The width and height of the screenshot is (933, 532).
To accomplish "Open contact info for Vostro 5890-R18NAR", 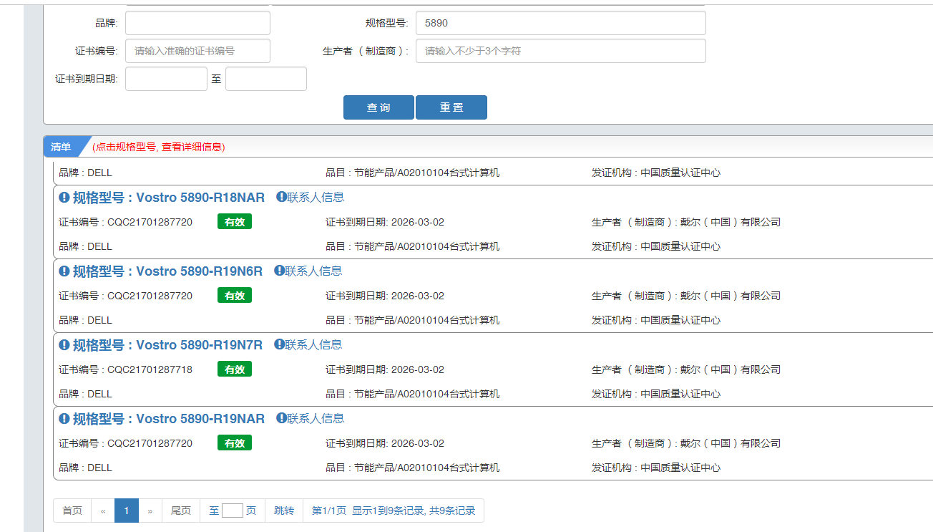I will pyautogui.click(x=311, y=197).
